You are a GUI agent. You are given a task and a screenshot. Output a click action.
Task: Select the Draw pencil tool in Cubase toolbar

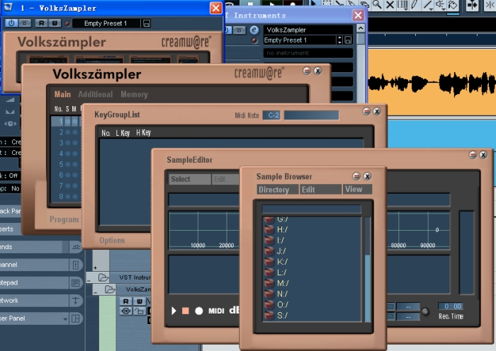tap(415, 4)
